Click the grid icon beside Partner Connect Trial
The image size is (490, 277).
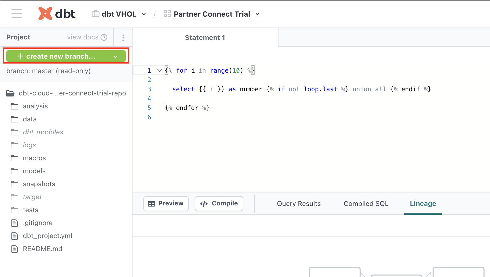(x=167, y=14)
